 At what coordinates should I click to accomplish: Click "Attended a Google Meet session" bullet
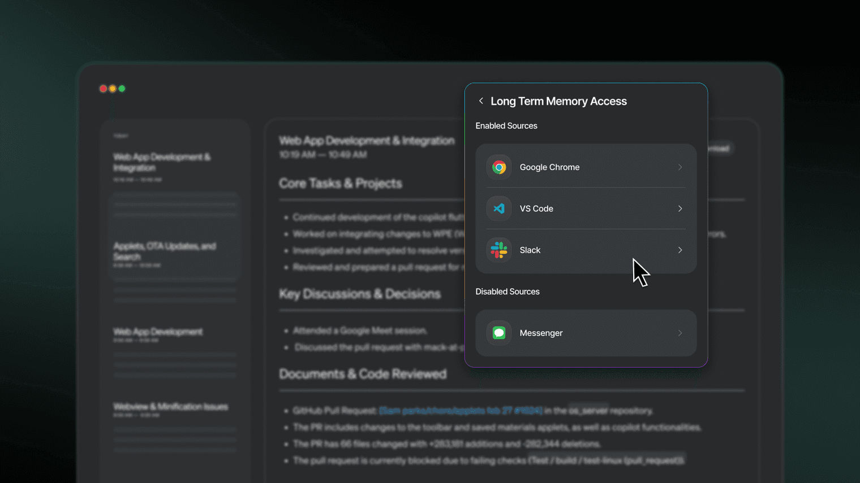click(360, 330)
